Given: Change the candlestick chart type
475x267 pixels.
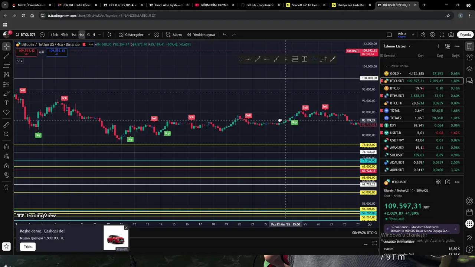Looking at the screenshot, I should pos(109,34).
